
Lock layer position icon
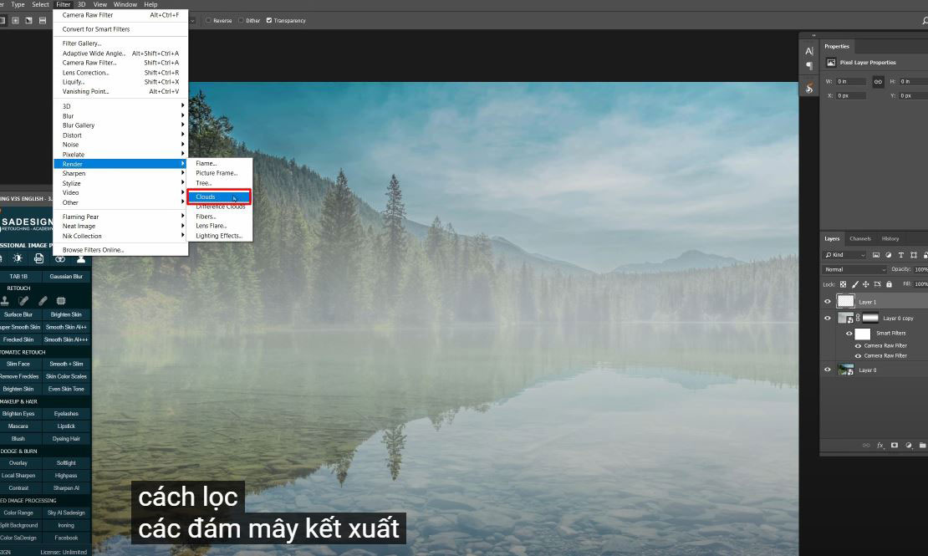pos(866,284)
